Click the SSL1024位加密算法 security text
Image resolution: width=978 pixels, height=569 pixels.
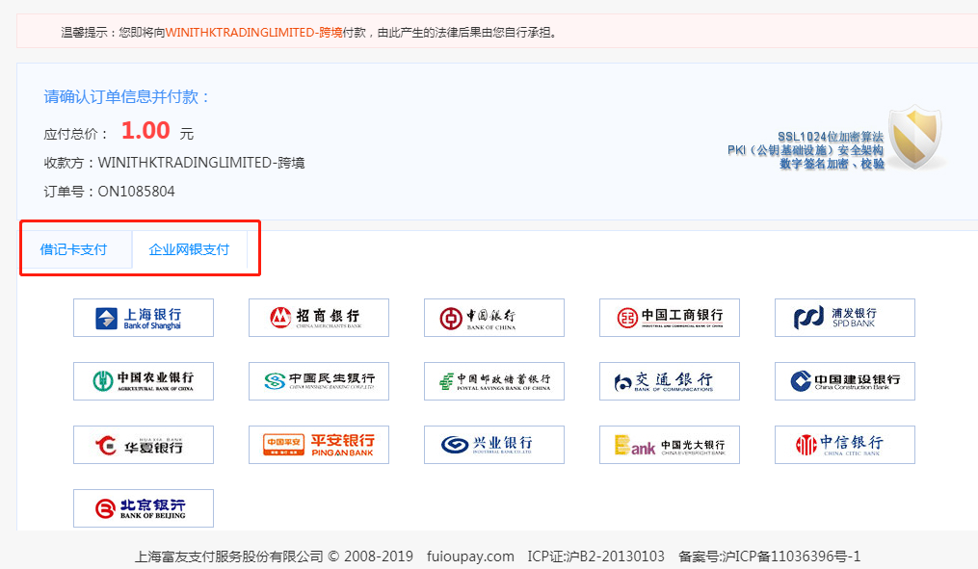pyautogui.click(x=831, y=137)
